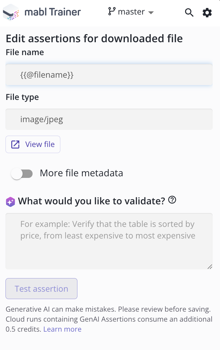Click the File name field with {{@filename}}

pos(109,75)
